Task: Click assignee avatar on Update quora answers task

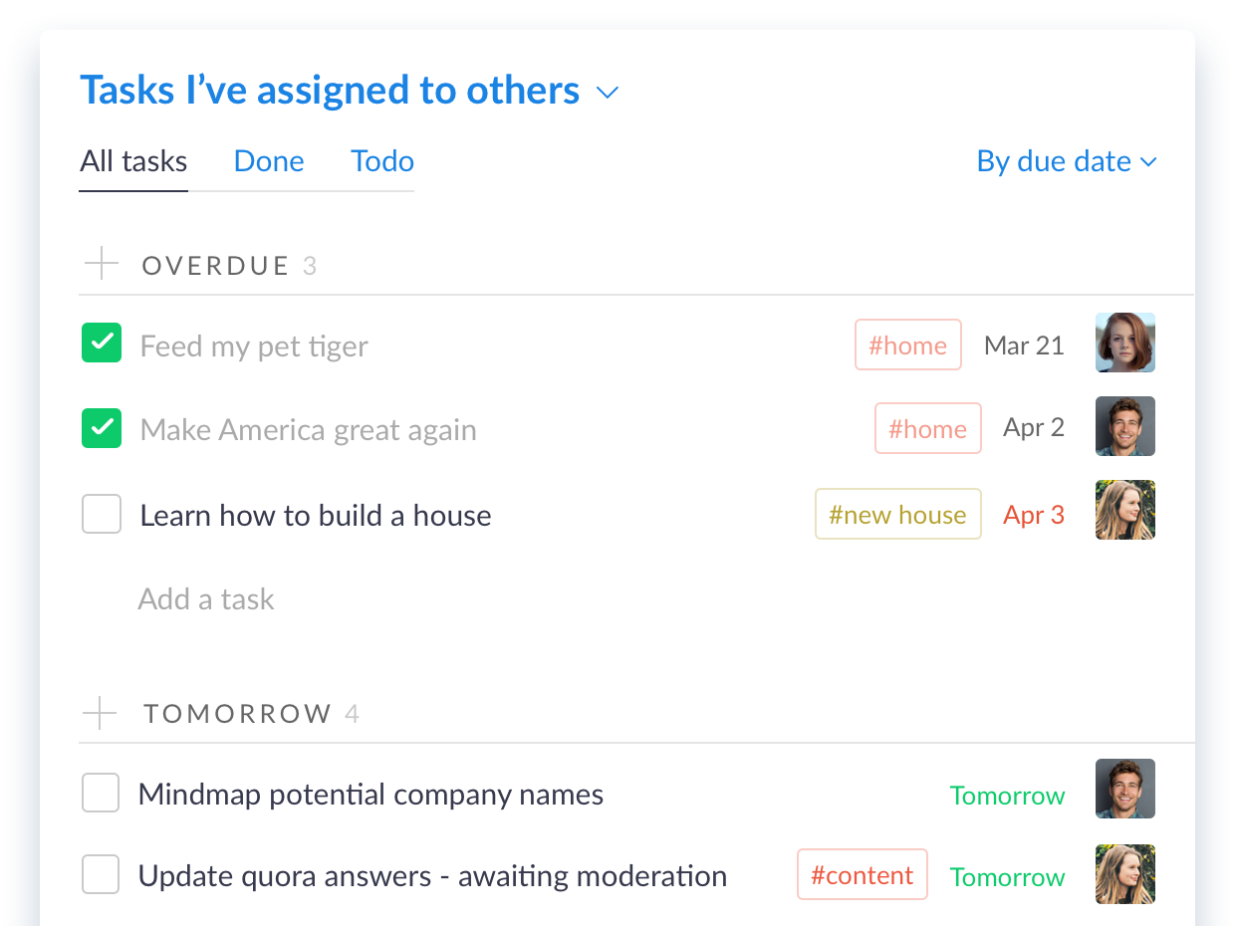Action: click(x=1125, y=874)
